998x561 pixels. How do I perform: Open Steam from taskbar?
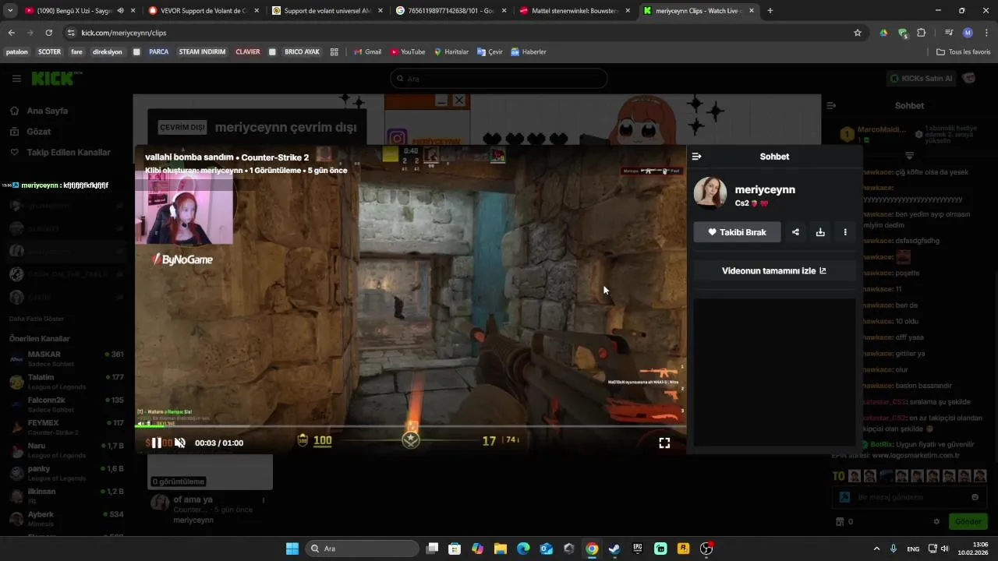(614, 549)
